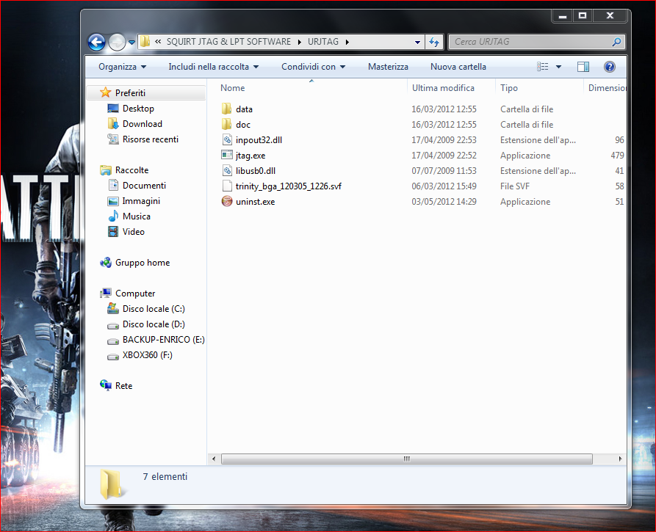Screen dimensions: 656x532
Task: Open Disco locale (C:)
Action: (154, 309)
